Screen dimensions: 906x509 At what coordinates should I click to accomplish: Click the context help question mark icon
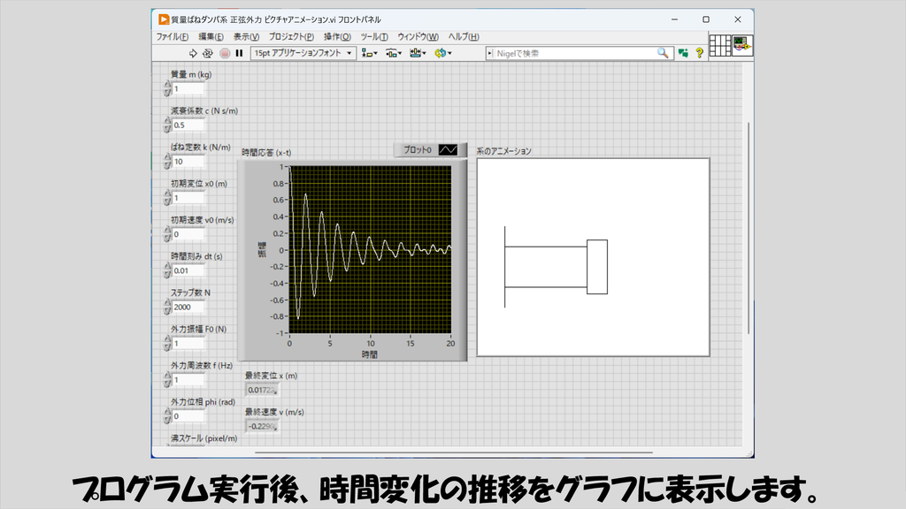click(x=699, y=53)
